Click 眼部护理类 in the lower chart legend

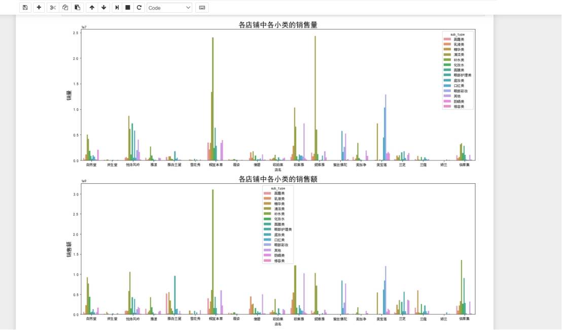(x=283, y=229)
